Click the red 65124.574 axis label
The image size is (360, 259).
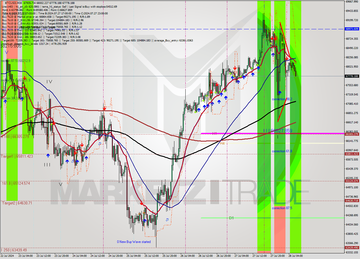[352, 181]
